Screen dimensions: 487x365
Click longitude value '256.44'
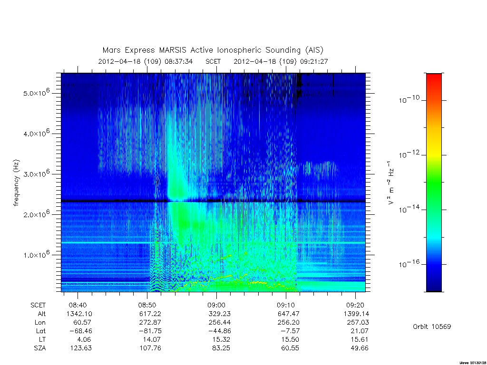220,323
